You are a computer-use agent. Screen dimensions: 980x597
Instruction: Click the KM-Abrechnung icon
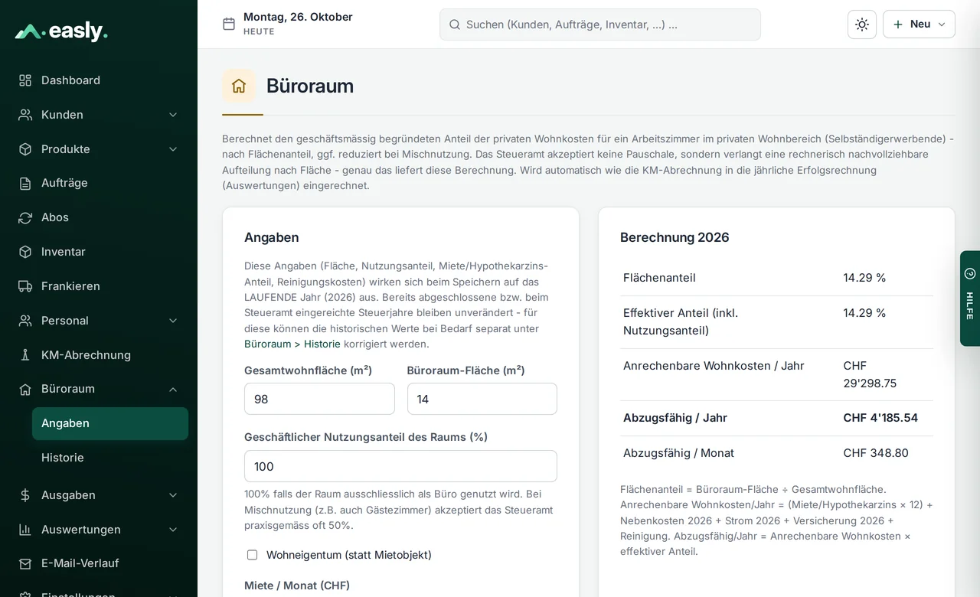click(x=25, y=355)
